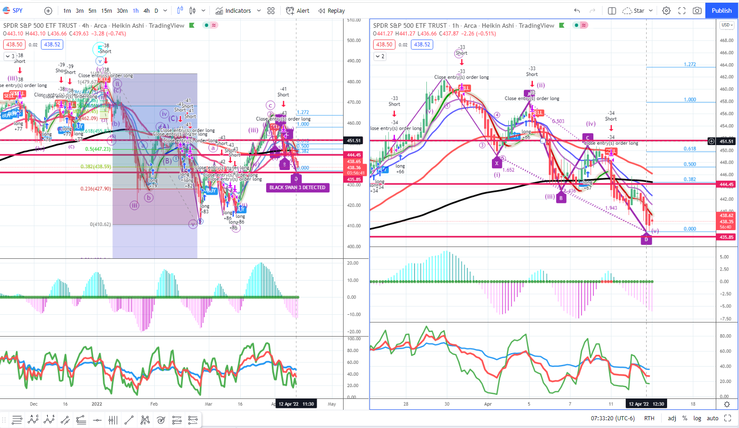This screenshot has height=428, width=739.
Task: Toggle percent scale
Action: coord(684,418)
